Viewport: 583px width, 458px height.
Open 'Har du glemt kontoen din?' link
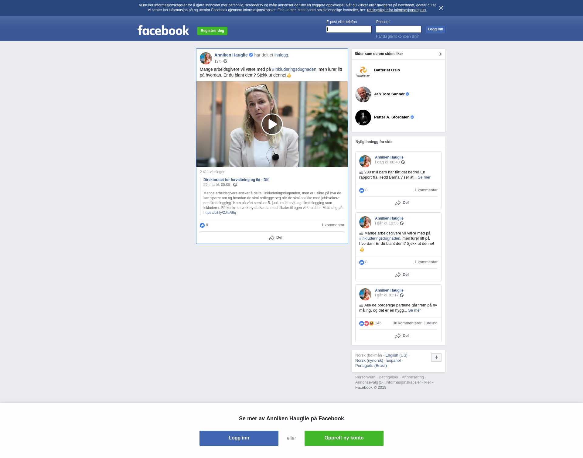coord(397,36)
